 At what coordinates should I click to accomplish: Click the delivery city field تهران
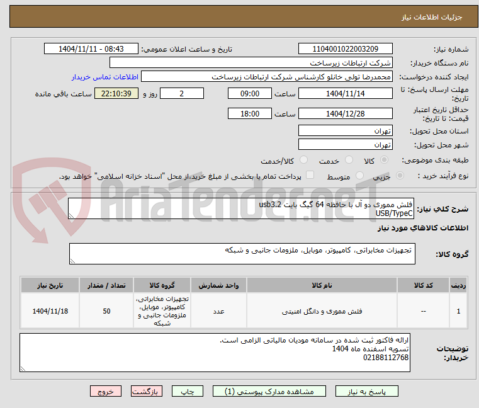point(345,145)
